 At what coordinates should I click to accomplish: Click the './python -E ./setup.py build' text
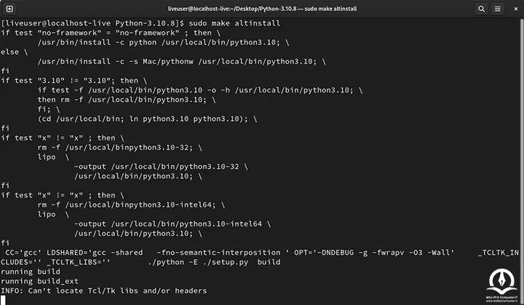(x=214, y=262)
